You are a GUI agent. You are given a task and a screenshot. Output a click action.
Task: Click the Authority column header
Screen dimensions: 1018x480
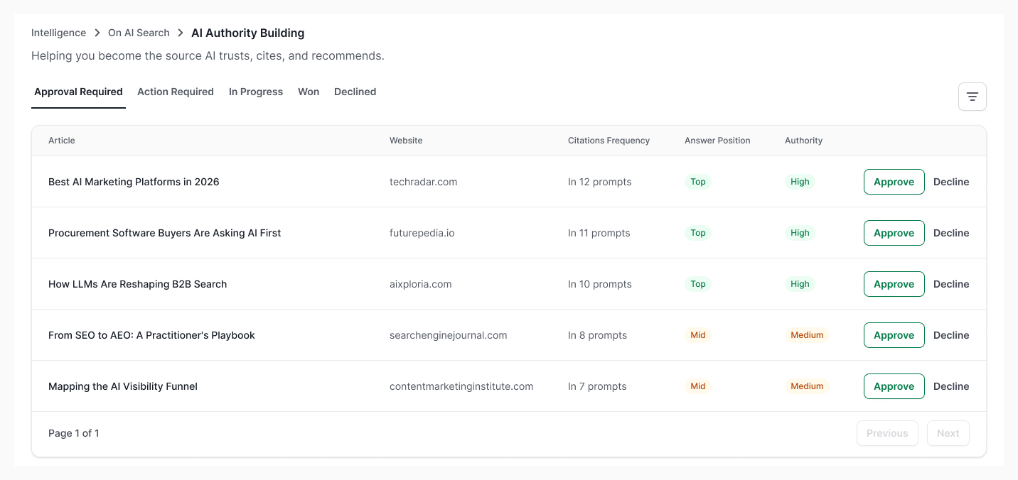click(x=803, y=141)
